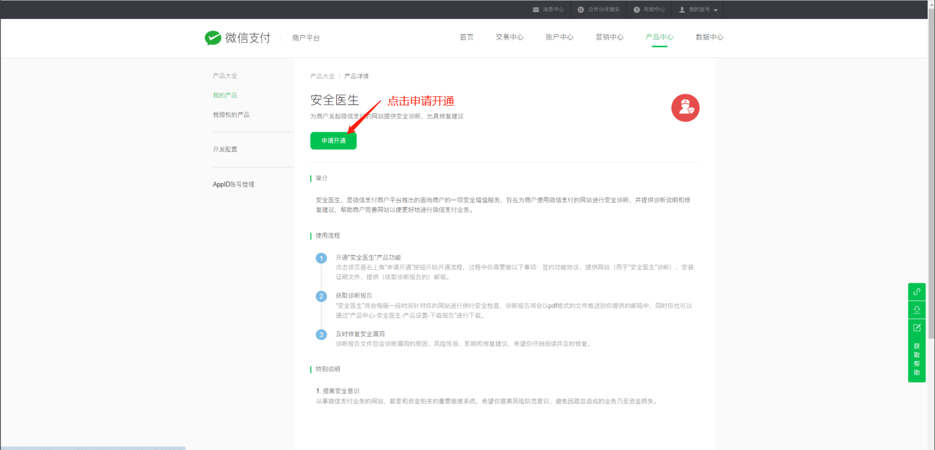This screenshot has width=935, height=450.
Task: Open 我授权的产品 in sidebar
Action: 231,115
